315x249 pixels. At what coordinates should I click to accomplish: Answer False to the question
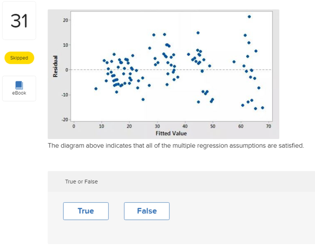[147, 211]
